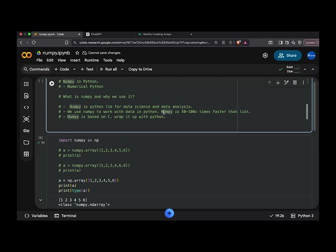This screenshot has height=252, width=336.
Task: Click the browser address bar URL
Action: tap(145, 43)
